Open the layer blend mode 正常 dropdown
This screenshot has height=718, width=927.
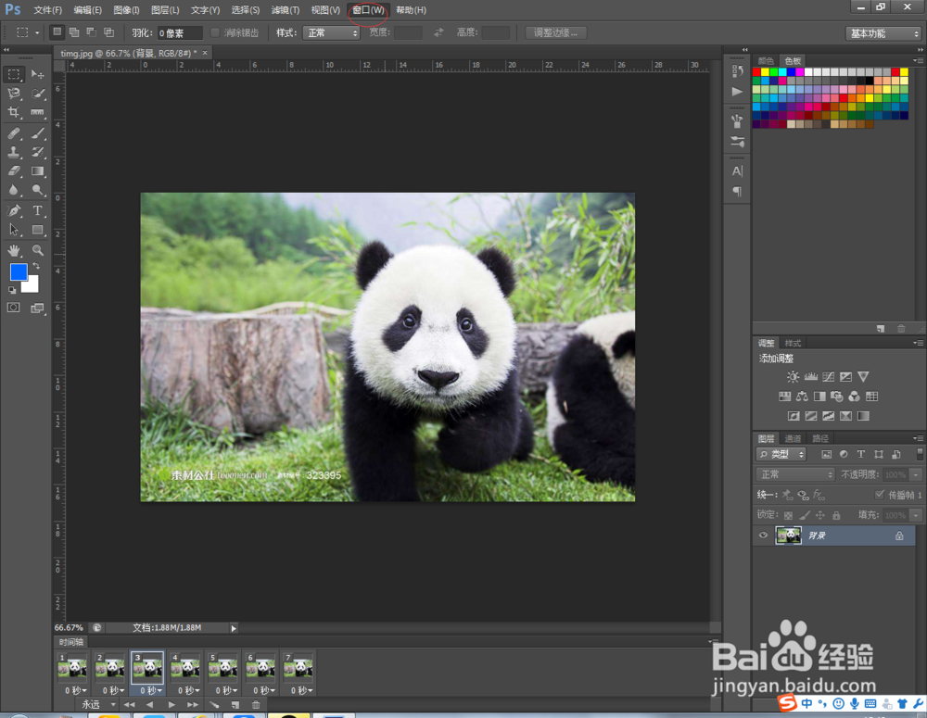(795, 474)
